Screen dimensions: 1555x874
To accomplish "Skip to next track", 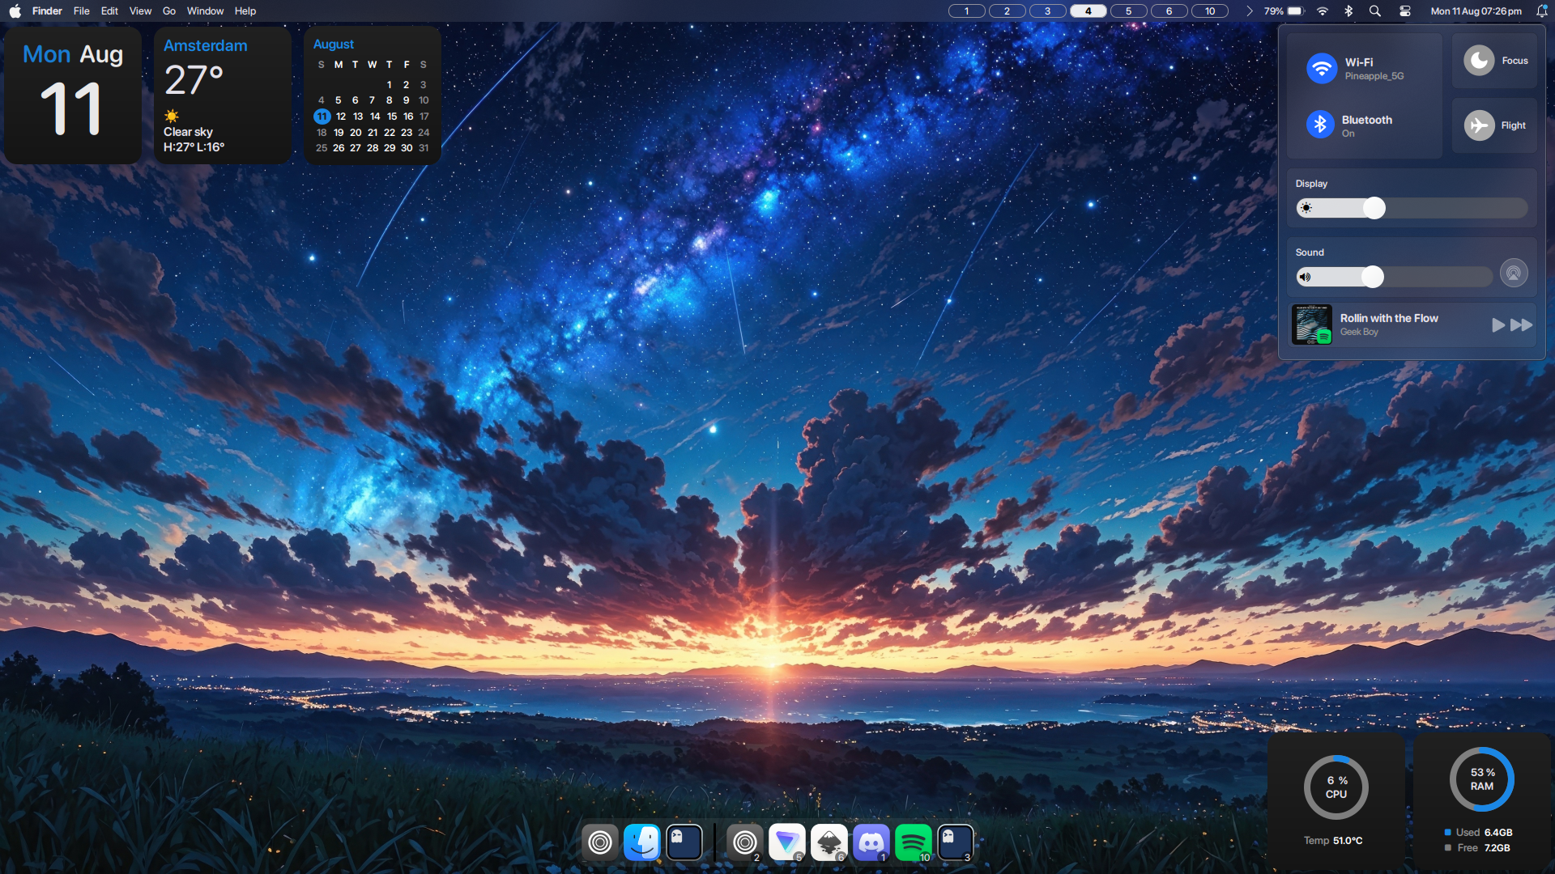I will [1522, 325].
